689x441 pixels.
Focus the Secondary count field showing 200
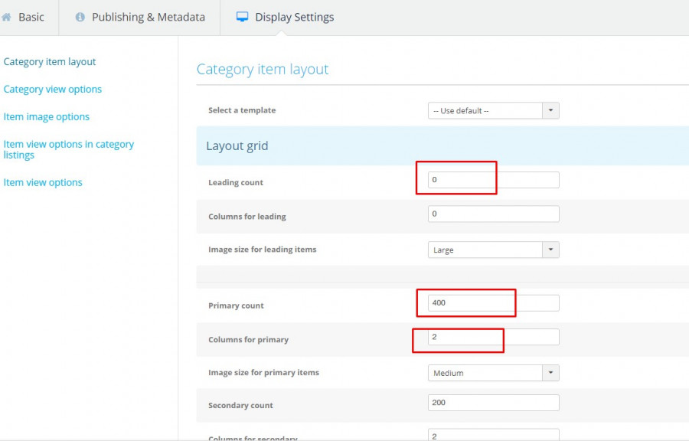(494, 403)
